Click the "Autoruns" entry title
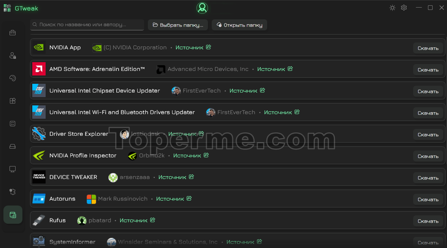Viewport: 447px width, 248px height. pyautogui.click(x=62, y=199)
